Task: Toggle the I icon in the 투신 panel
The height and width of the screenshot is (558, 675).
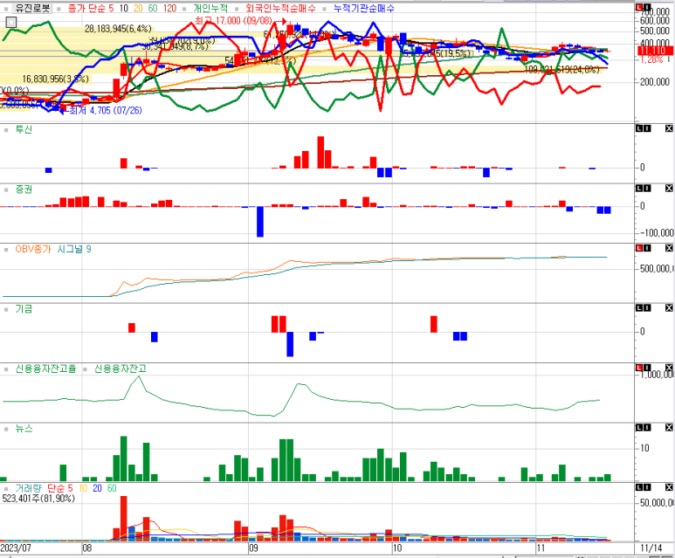Action: (x=647, y=128)
